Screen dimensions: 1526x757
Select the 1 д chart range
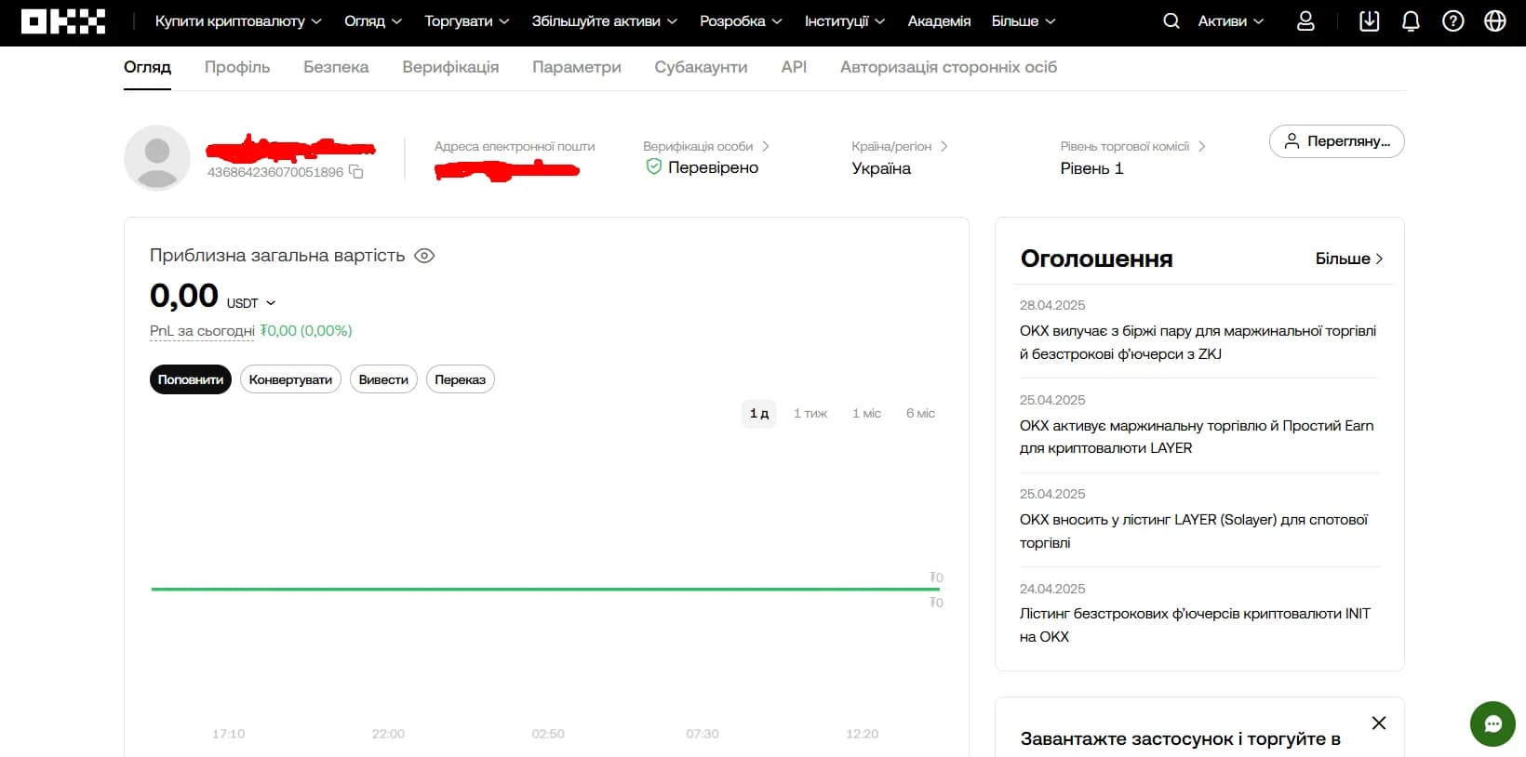coord(759,413)
